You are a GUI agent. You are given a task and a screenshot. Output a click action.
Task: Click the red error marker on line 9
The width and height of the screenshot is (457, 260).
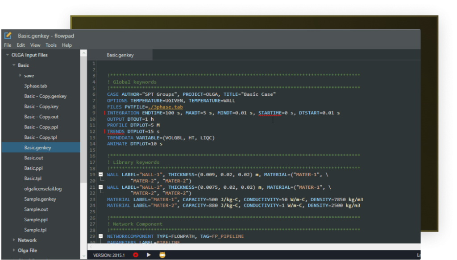pyautogui.click(x=105, y=113)
